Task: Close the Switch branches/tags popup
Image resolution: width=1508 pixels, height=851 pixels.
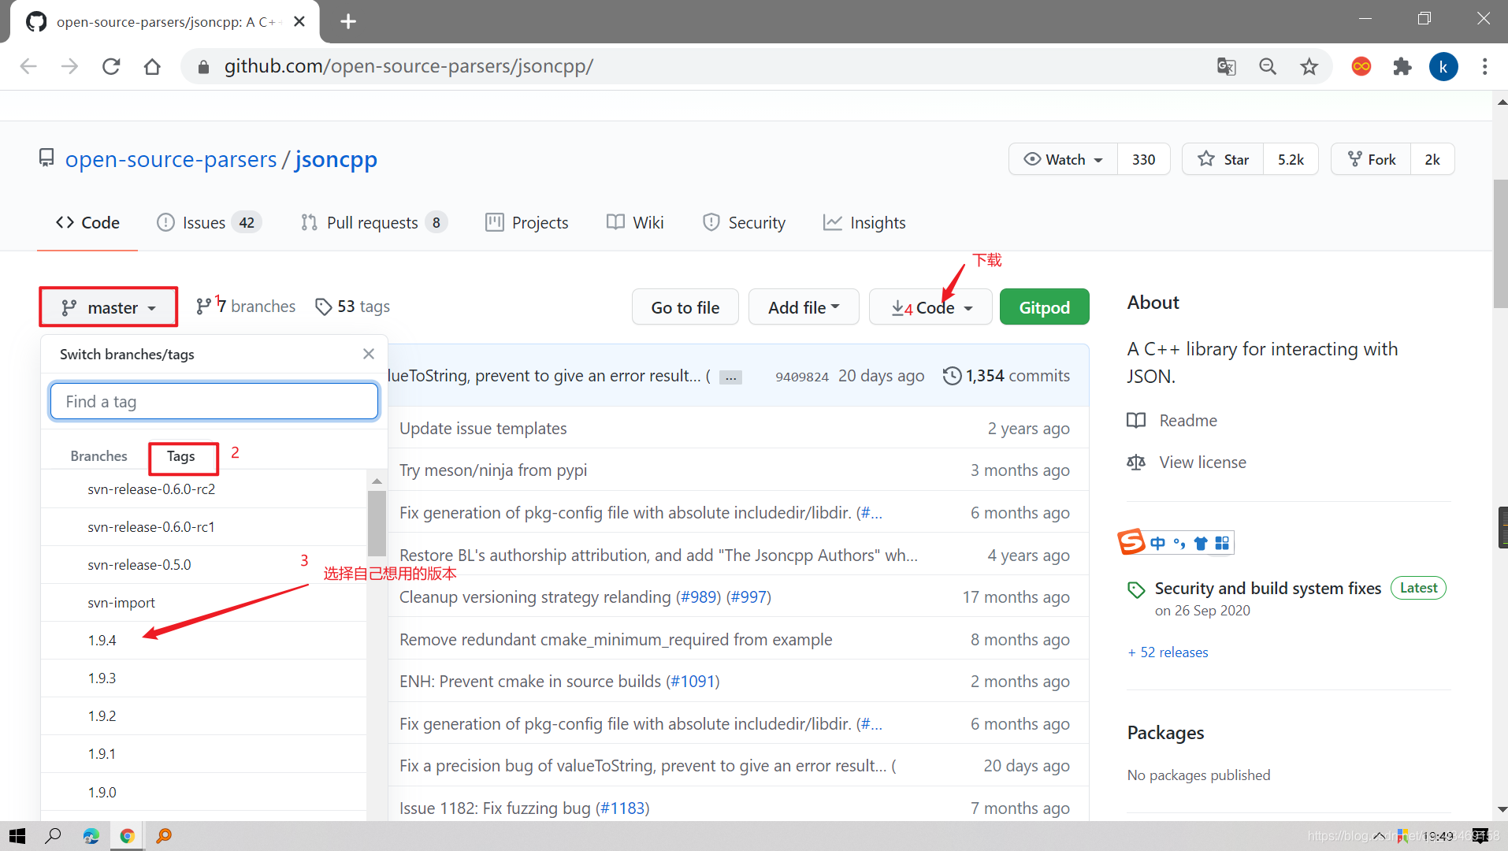Action: pyautogui.click(x=368, y=354)
